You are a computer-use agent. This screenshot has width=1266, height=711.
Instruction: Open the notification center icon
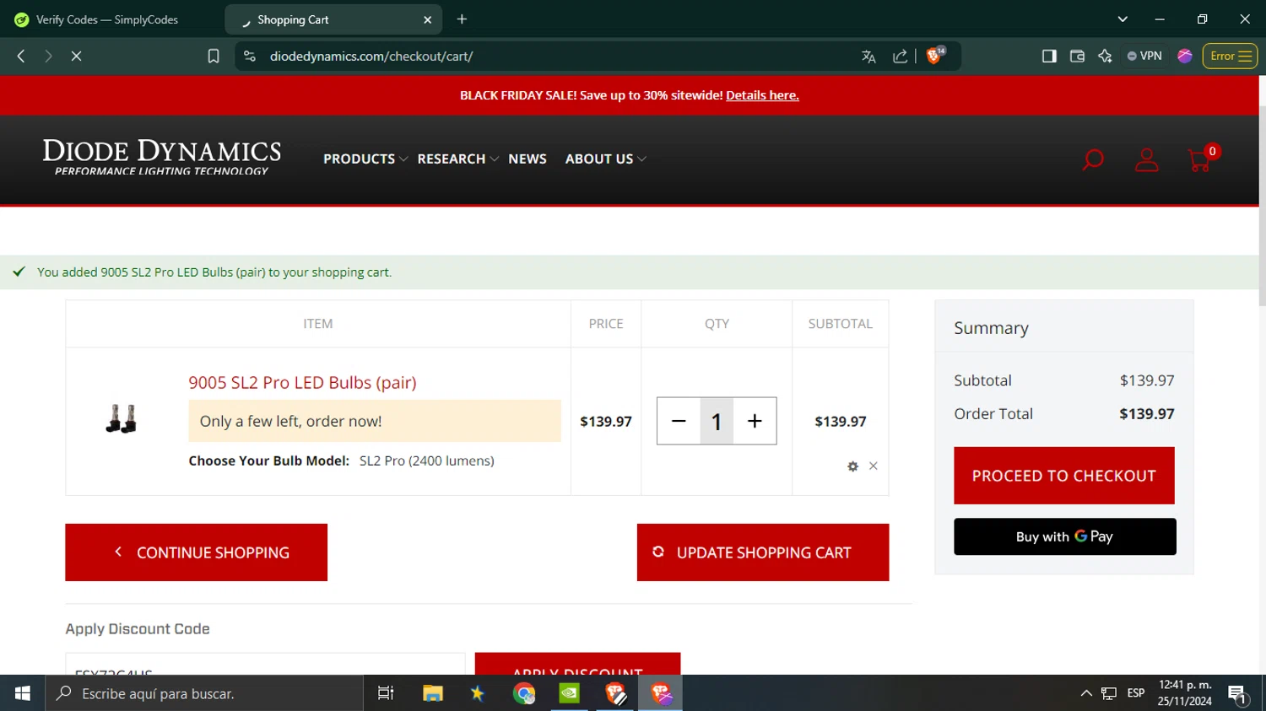click(x=1238, y=694)
